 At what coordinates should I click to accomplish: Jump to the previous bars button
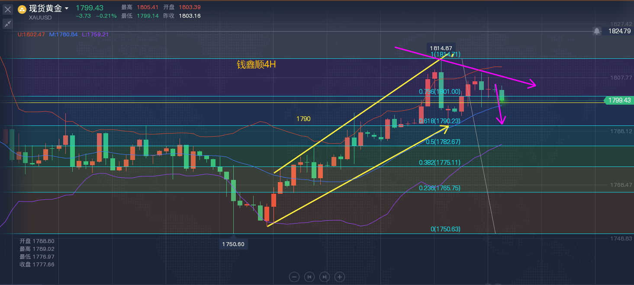click(309, 277)
